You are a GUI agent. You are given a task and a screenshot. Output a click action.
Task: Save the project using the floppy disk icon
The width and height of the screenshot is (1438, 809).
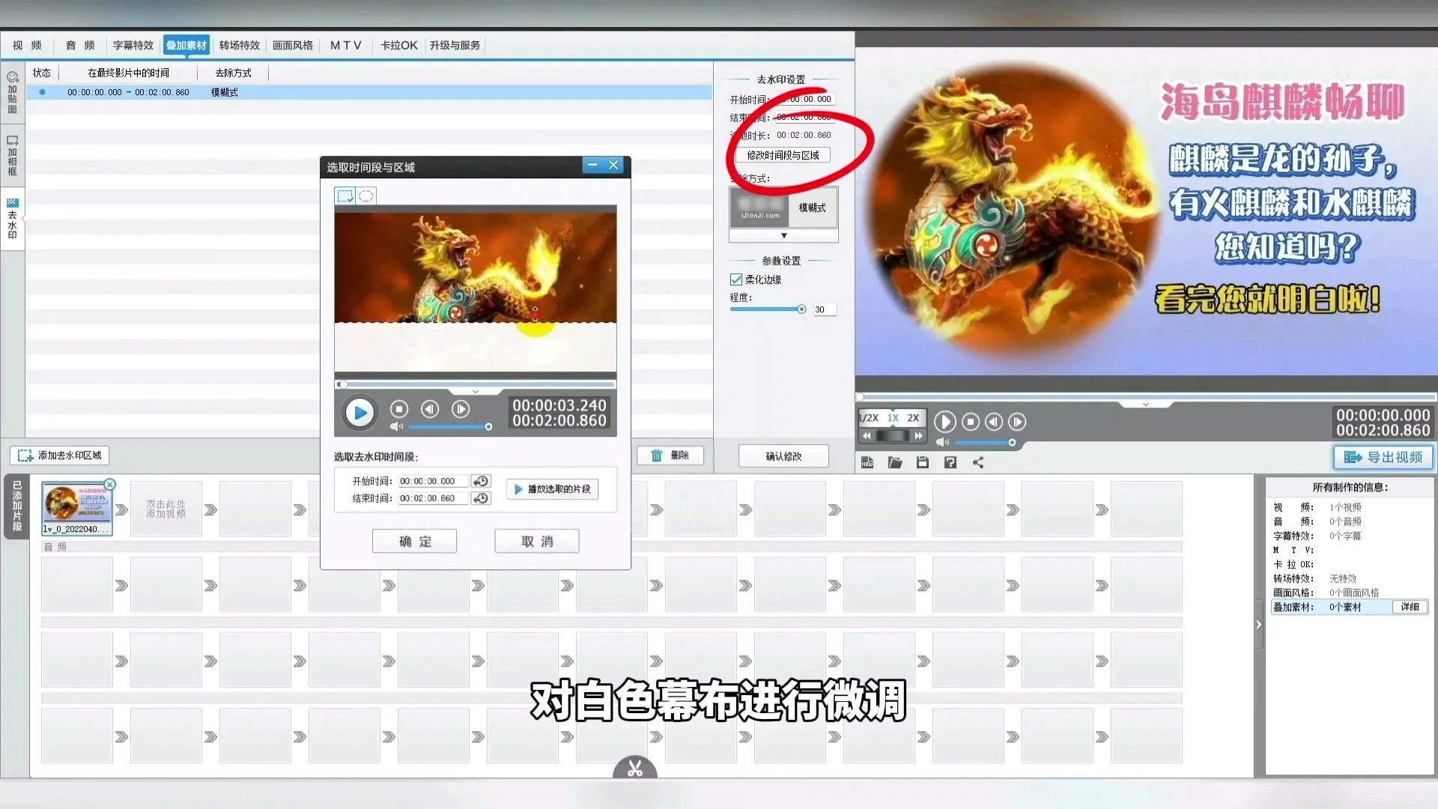pos(923,463)
